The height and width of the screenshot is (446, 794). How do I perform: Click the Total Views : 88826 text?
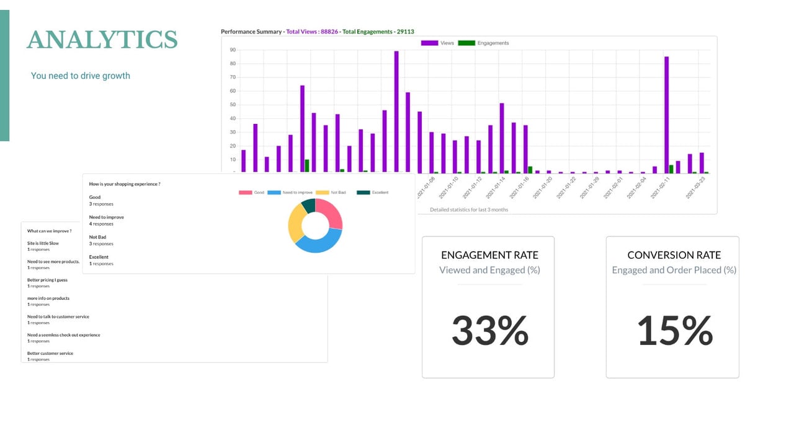[x=312, y=32]
